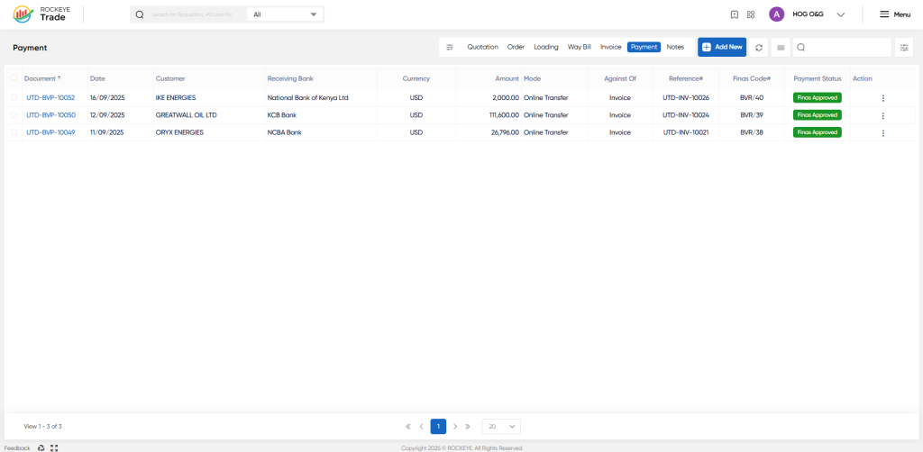Click the NCBA Bank cell
The height and width of the screenshot is (452, 923).
[284, 133]
